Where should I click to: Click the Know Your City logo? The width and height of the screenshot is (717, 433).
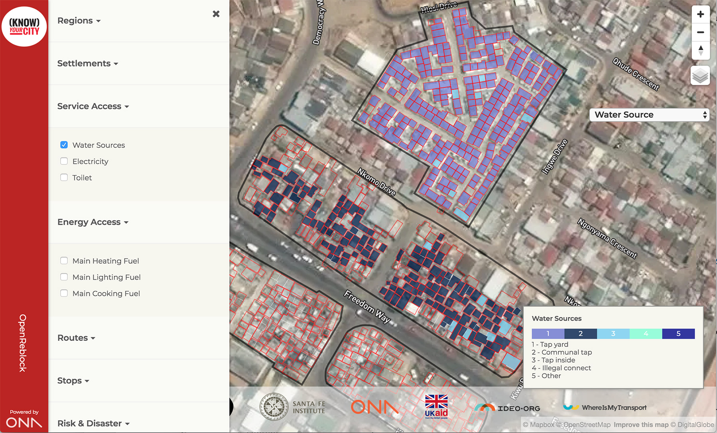24,26
